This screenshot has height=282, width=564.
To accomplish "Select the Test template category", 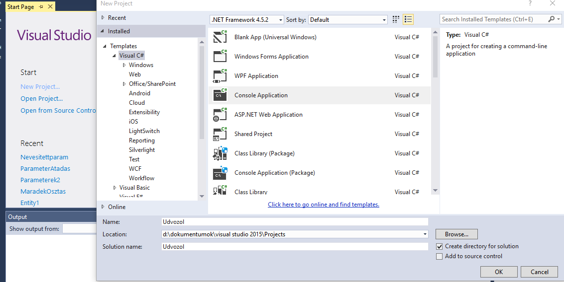I will 134,159.
